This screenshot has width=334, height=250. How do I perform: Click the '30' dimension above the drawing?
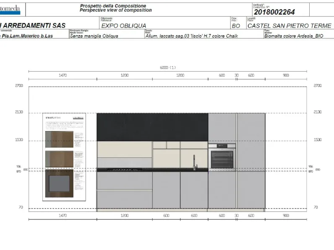tap(236, 75)
